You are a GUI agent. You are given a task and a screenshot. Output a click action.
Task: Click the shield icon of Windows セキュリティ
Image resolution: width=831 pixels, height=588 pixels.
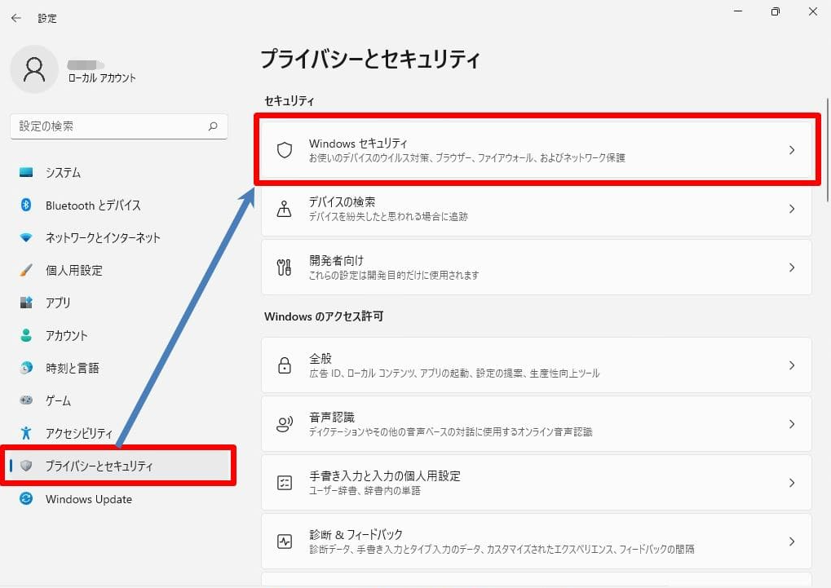pyautogui.click(x=285, y=150)
